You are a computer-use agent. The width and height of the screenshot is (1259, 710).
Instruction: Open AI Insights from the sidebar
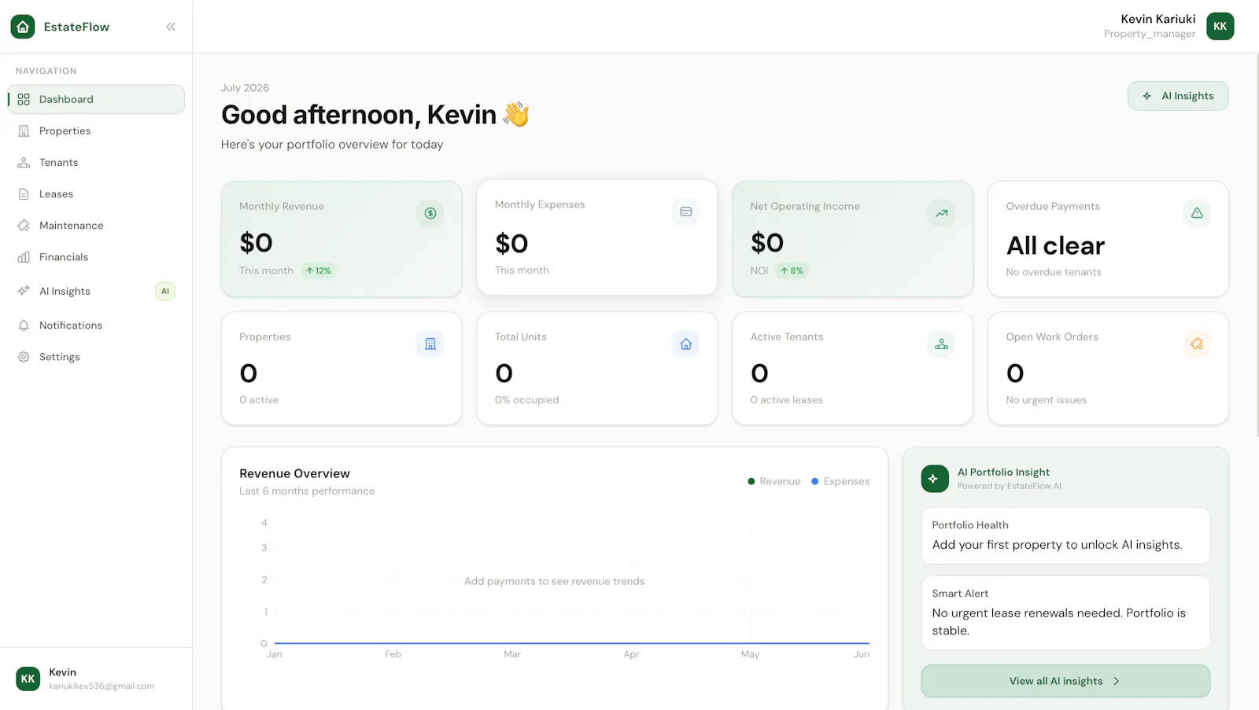pyautogui.click(x=96, y=291)
